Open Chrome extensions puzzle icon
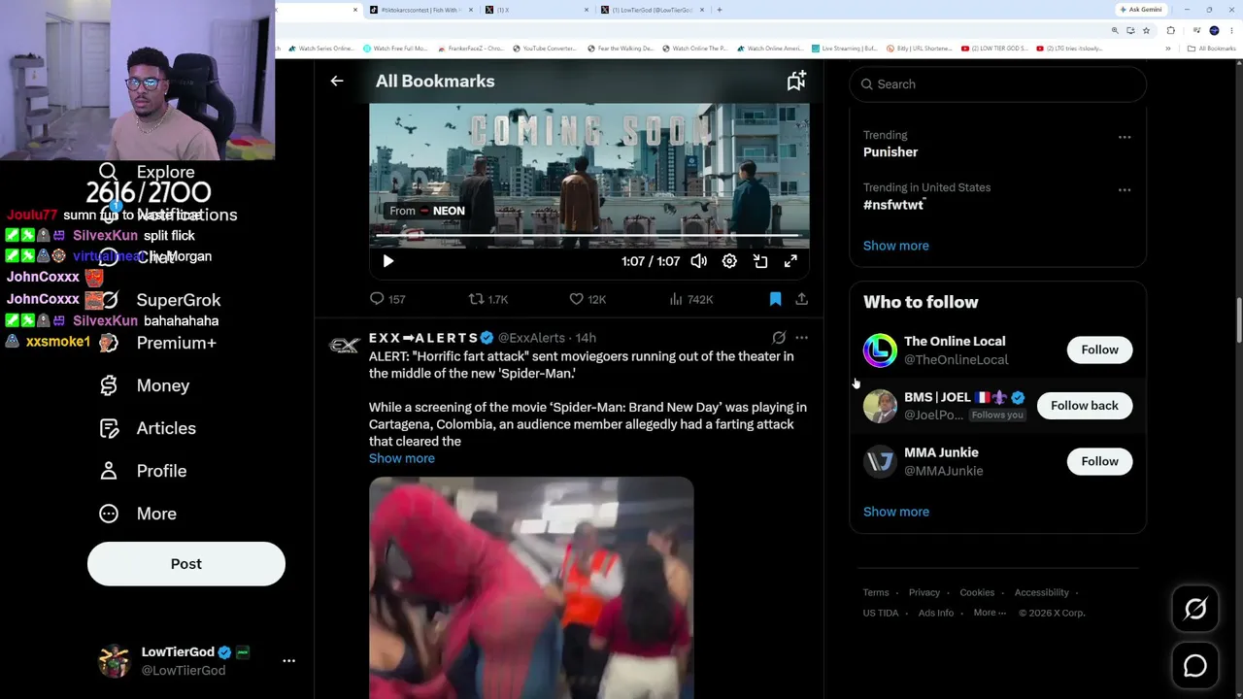1243x699 pixels. 1170,30
